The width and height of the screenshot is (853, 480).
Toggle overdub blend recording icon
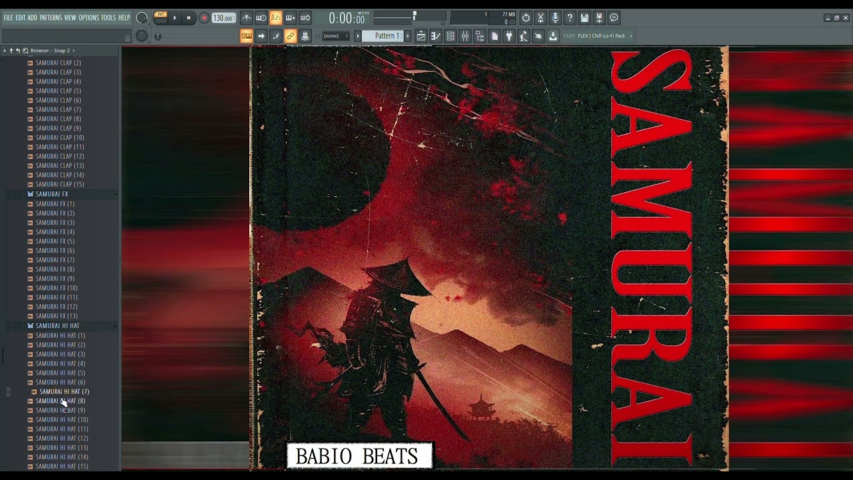click(291, 18)
